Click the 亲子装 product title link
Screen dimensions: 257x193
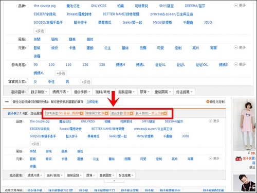[249, 159]
